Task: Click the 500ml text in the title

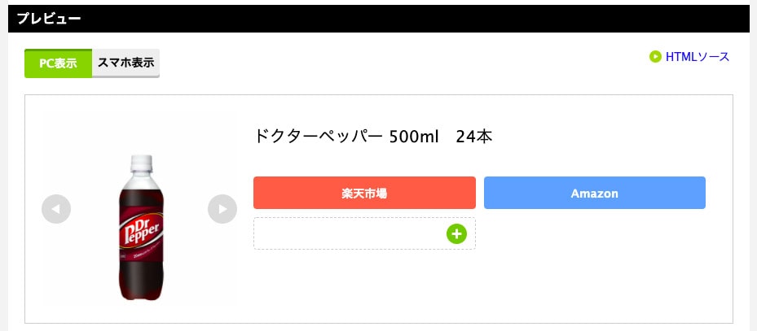Action: [x=414, y=137]
